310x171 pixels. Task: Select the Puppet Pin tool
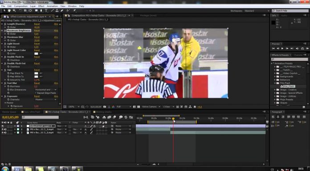pos(74,11)
